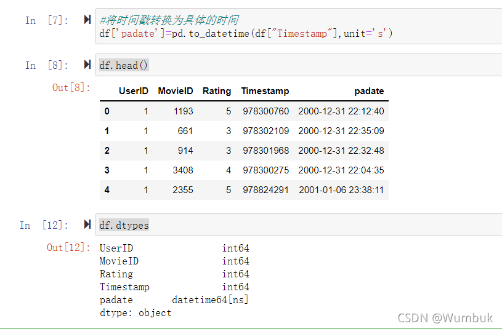
Task: Select MovieID value 2355
Action: pos(183,190)
